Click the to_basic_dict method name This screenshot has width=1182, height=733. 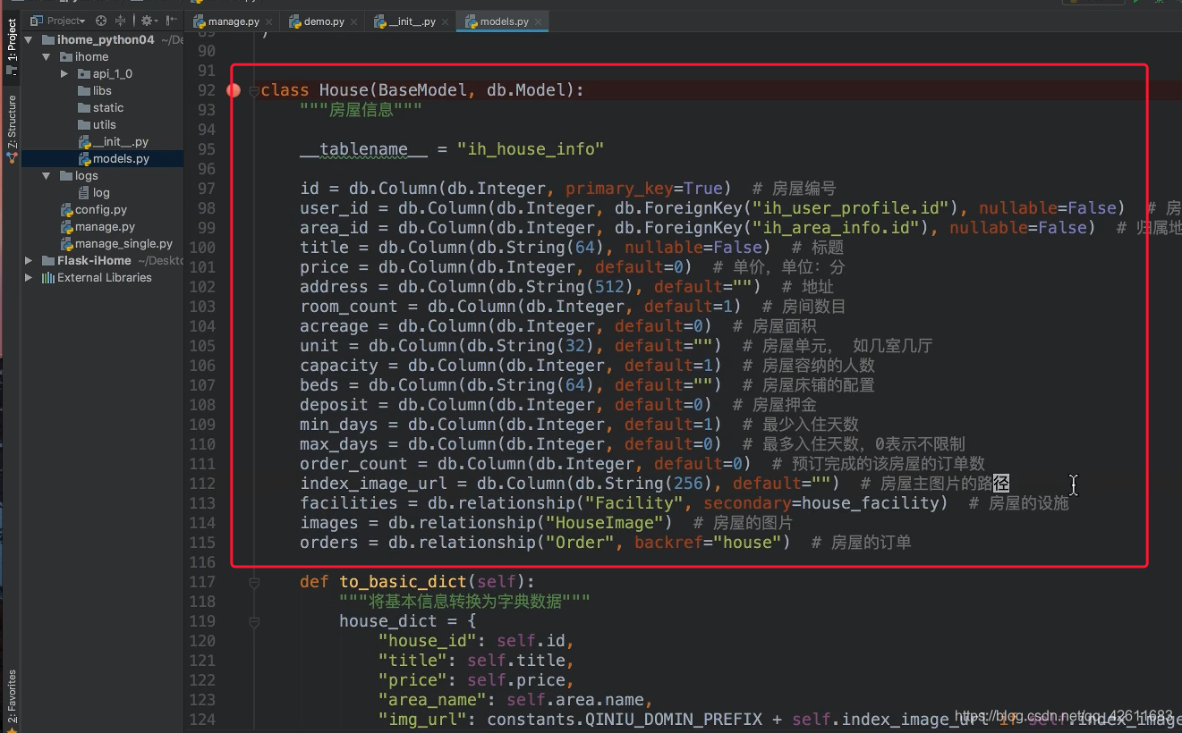pos(403,582)
